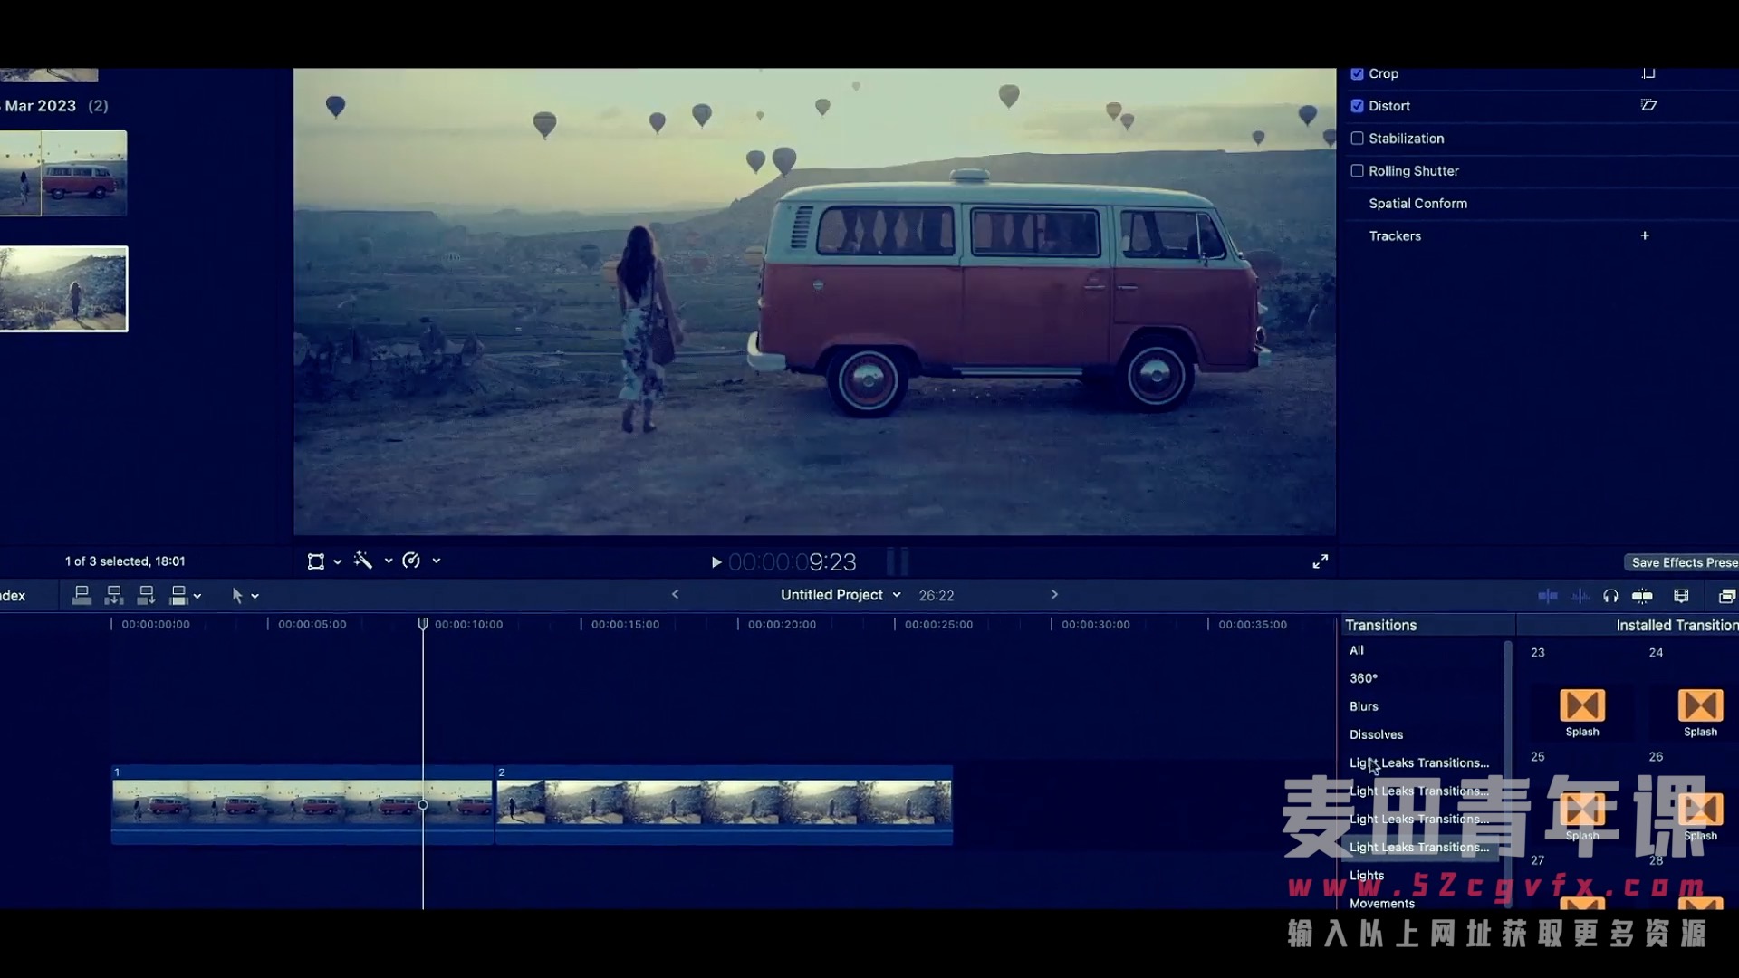Click Overwrite clip edit icon
This screenshot has width=1739, height=978.
178,595
